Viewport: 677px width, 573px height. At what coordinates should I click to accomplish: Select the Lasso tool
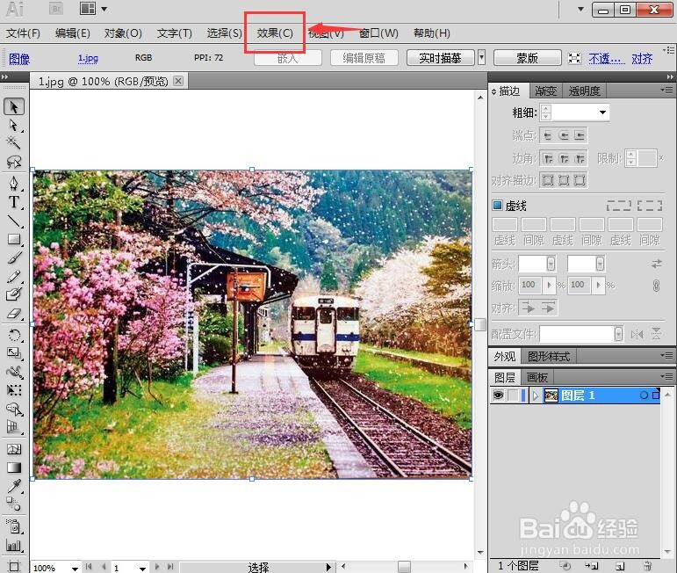[x=14, y=162]
